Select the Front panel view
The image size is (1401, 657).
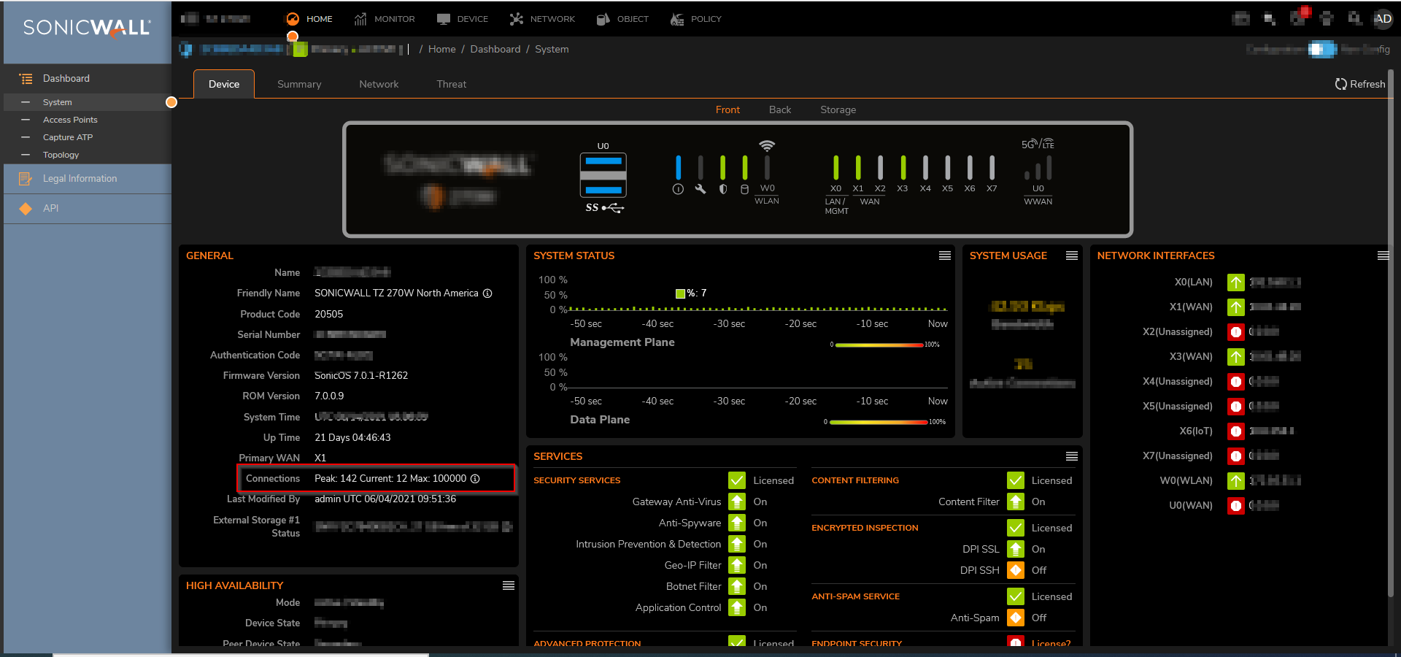pos(727,109)
